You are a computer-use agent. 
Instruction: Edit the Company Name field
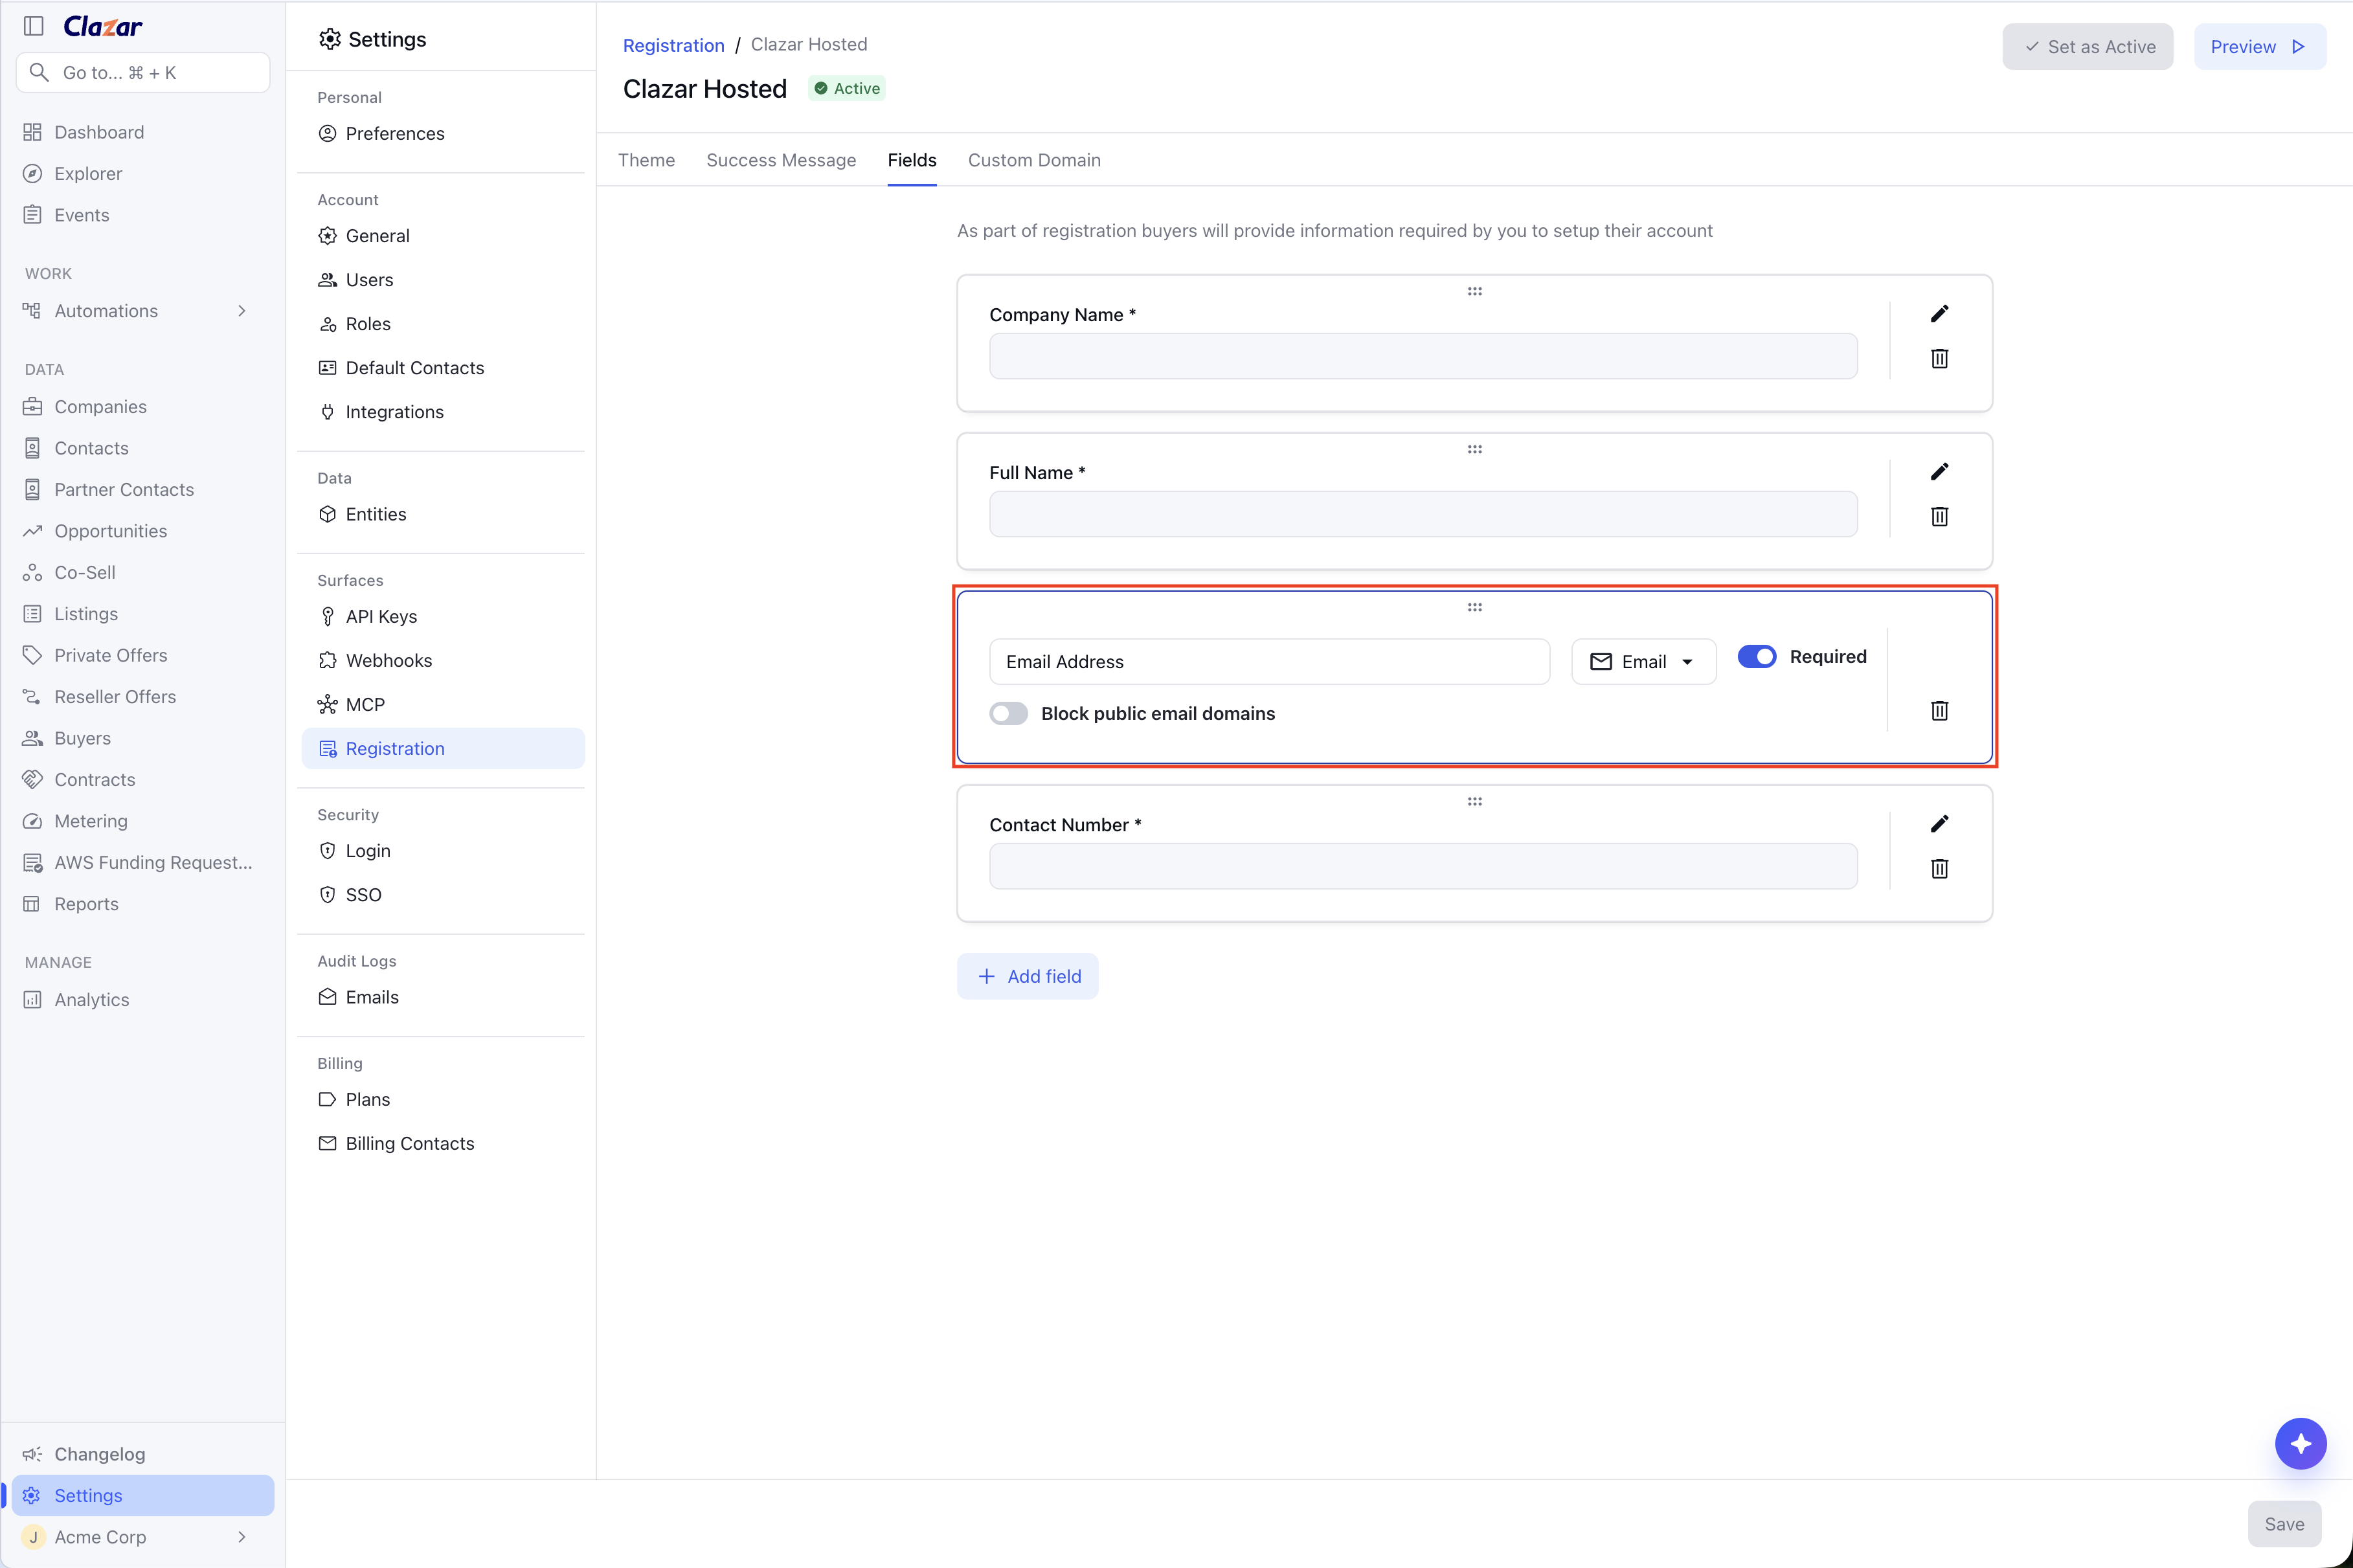[x=1938, y=314]
